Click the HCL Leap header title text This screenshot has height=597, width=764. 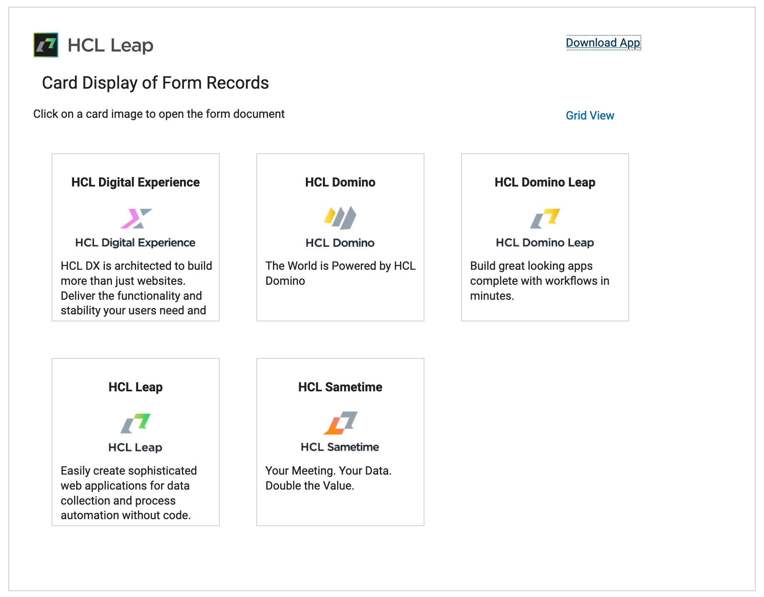pyautogui.click(x=110, y=45)
